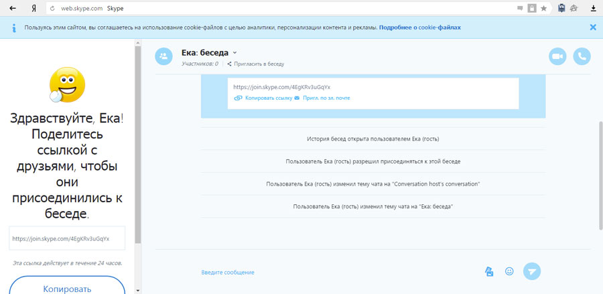Image resolution: width=603 pixels, height=294 pixels.
Task: Click the join link URL in chat card
Action: point(282,87)
